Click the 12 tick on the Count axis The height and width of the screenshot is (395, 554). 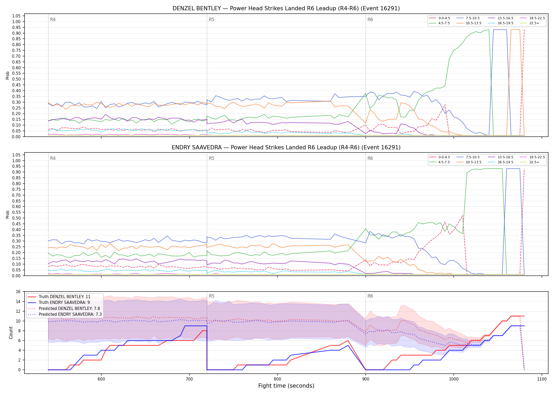[x=18, y=311]
